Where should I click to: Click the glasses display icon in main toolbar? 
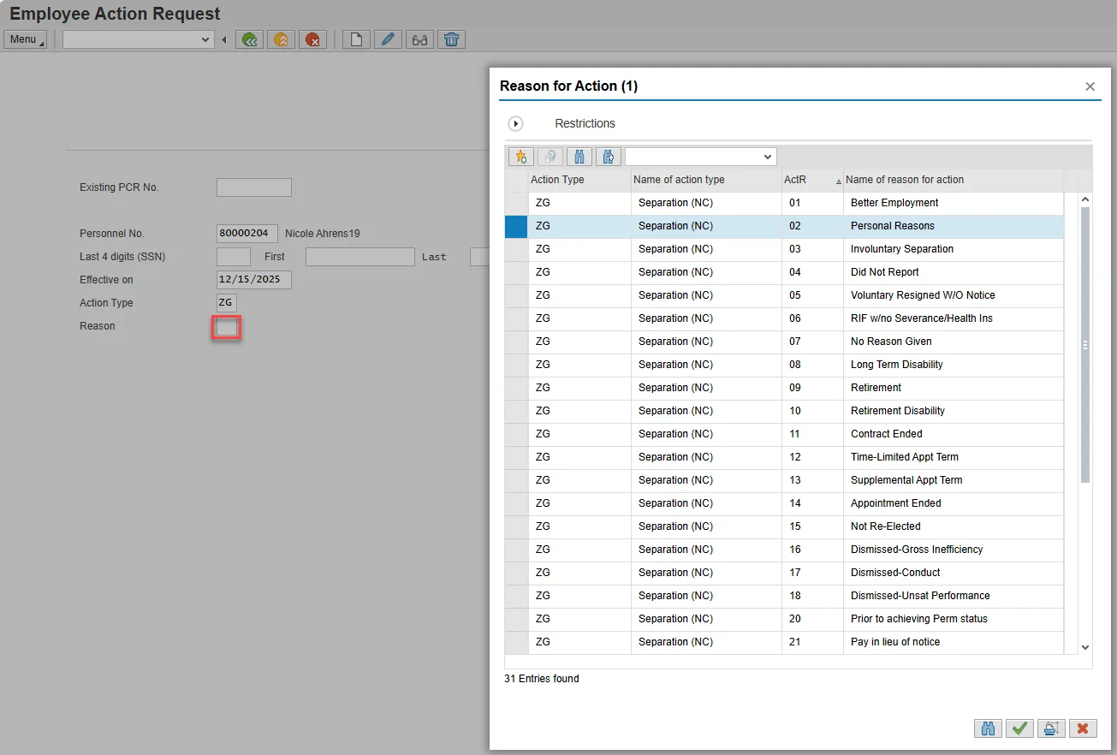[419, 39]
